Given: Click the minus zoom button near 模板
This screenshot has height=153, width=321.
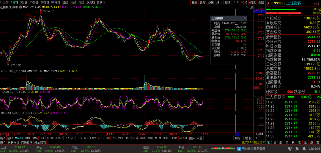Looking at the screenshot, I should (262, 138).
